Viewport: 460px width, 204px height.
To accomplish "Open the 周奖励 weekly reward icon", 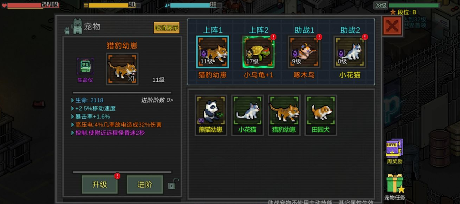I will tap(394, 148).
